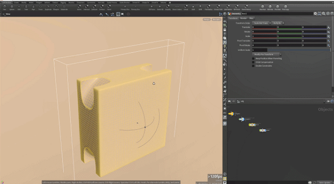Adjust the Uniform Scale slider

point(299,50)
